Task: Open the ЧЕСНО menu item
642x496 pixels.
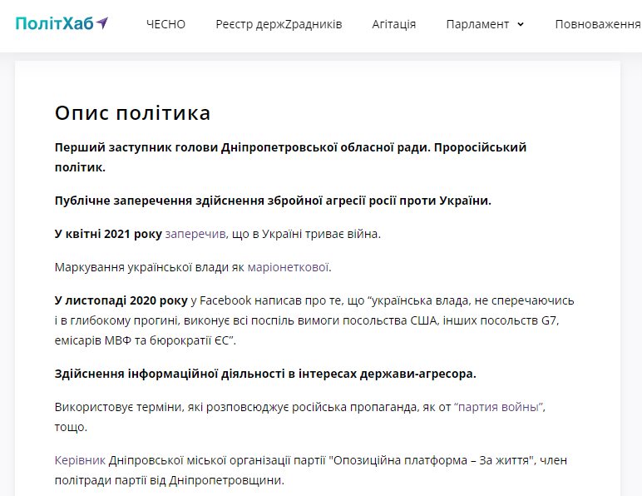Action: [165, 24]
